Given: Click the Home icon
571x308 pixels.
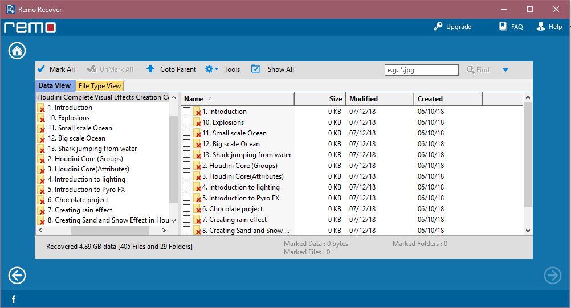Looking at the screenshot, I should [x=17, y=51].
